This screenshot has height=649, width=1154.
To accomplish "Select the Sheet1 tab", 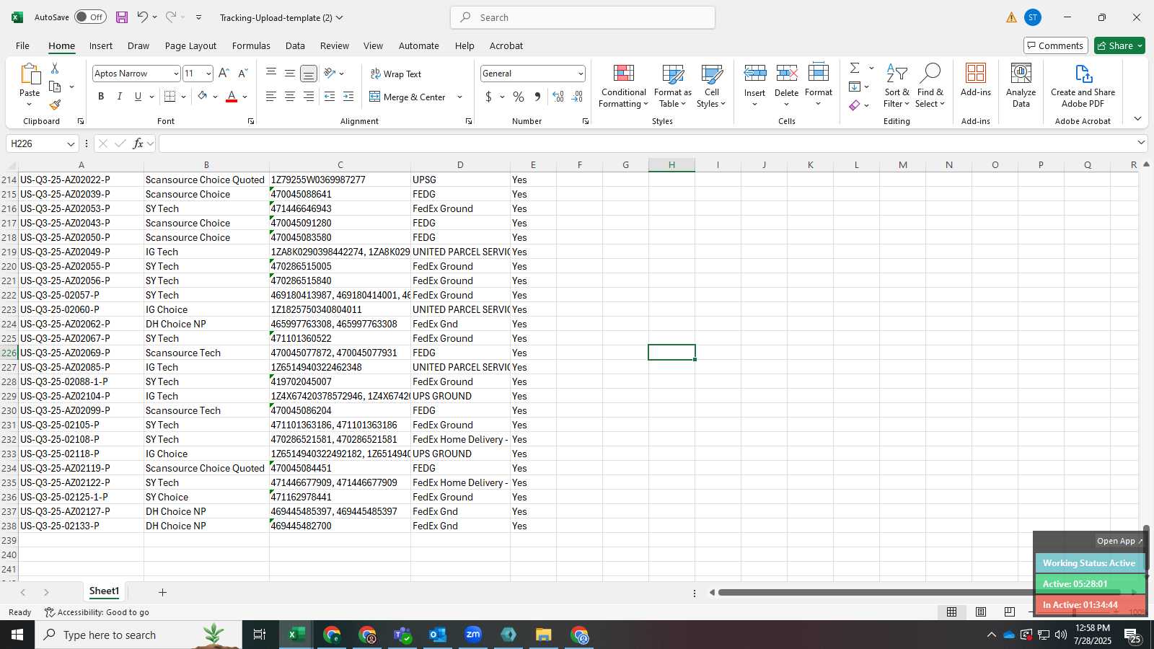I will [x=104, y=591].
